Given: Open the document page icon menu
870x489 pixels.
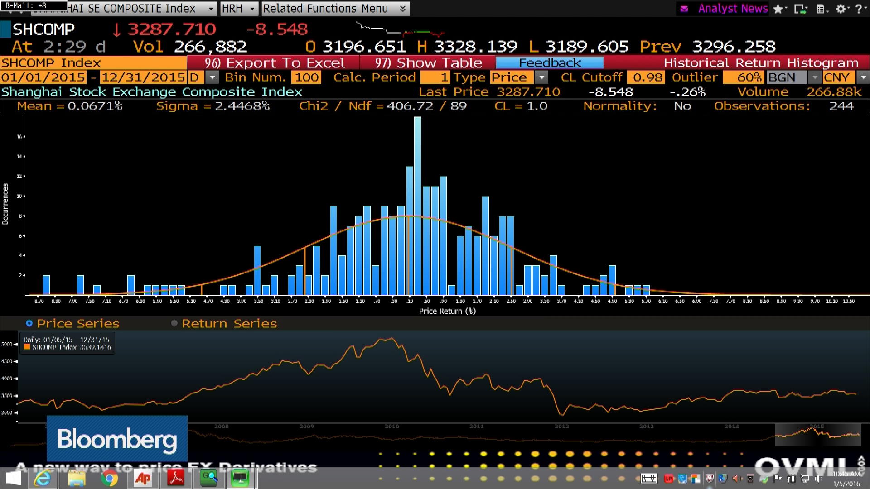Looking at the screenshot, I should click(822, 9).
